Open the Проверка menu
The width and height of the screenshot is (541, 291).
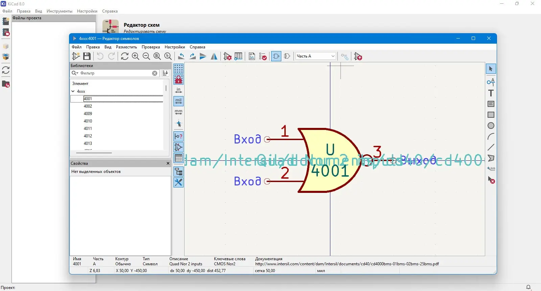click(x=151, y=47)
